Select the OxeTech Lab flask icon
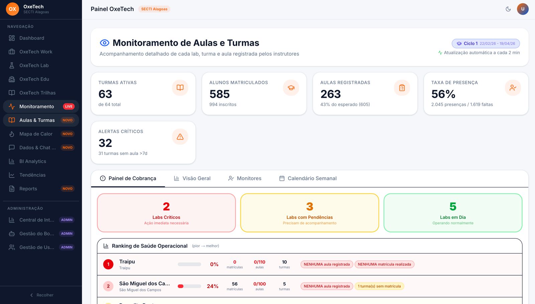The width and height of the screenshot is (535, 304). pos(11,65)
